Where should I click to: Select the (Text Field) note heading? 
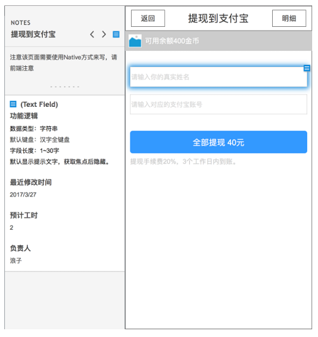(39, 104)
